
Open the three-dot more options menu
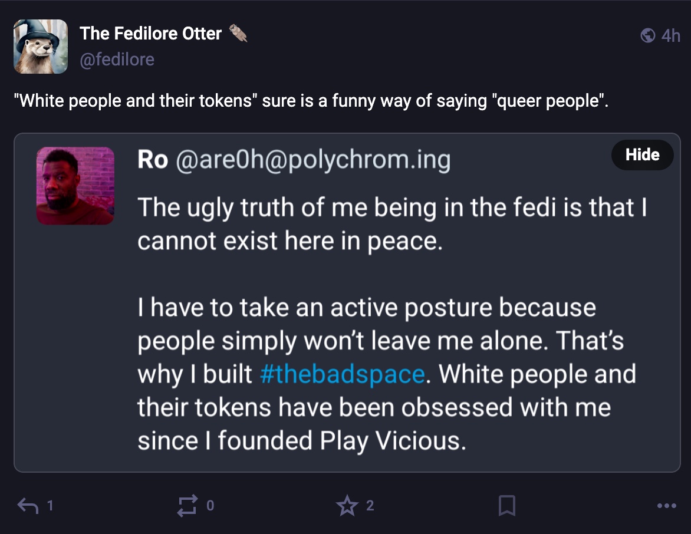(x=666, y=505)
